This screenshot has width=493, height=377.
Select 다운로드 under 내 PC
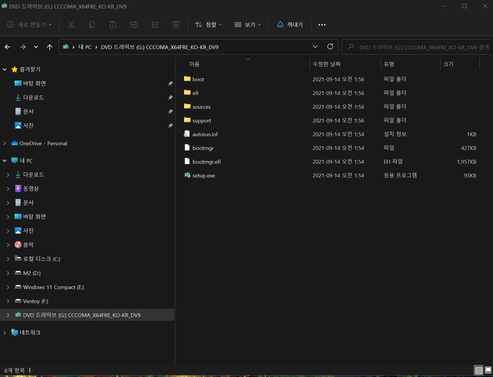click(x=33, y=174)
